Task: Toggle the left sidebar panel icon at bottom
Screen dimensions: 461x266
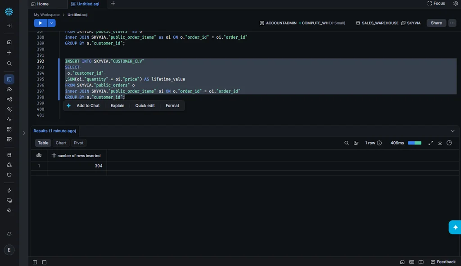Action: pos(35,262)
